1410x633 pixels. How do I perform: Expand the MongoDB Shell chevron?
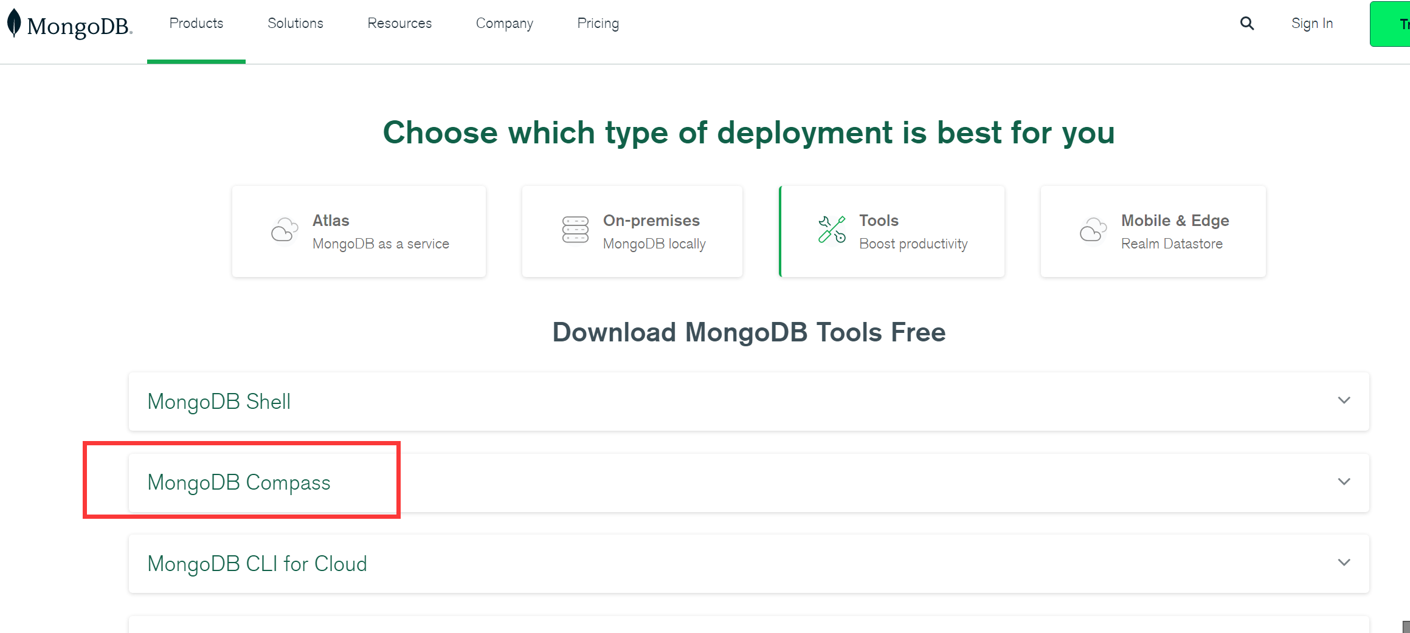point(1344,400)
